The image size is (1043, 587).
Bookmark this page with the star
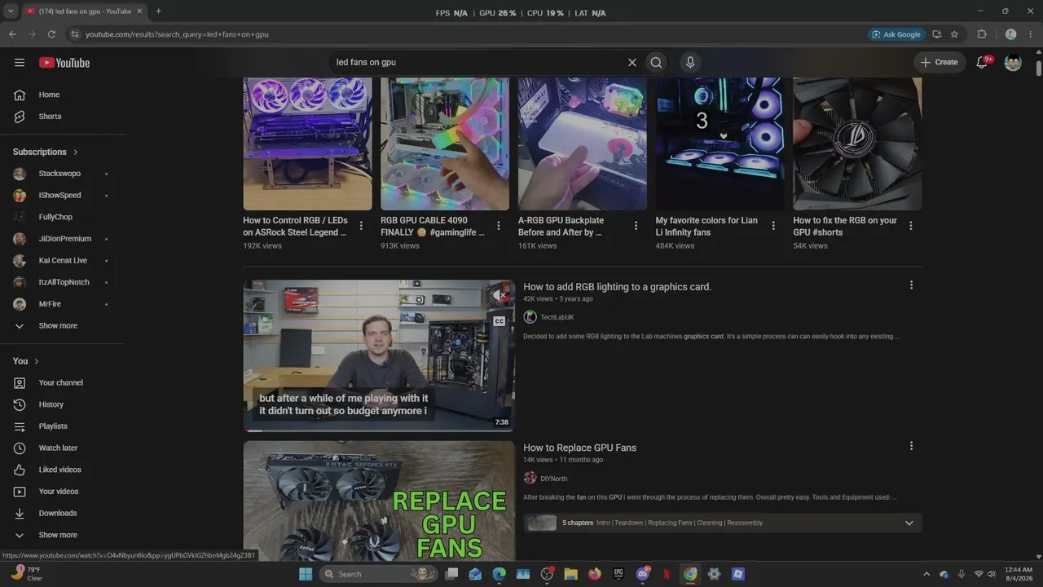[x=954, y=34]
